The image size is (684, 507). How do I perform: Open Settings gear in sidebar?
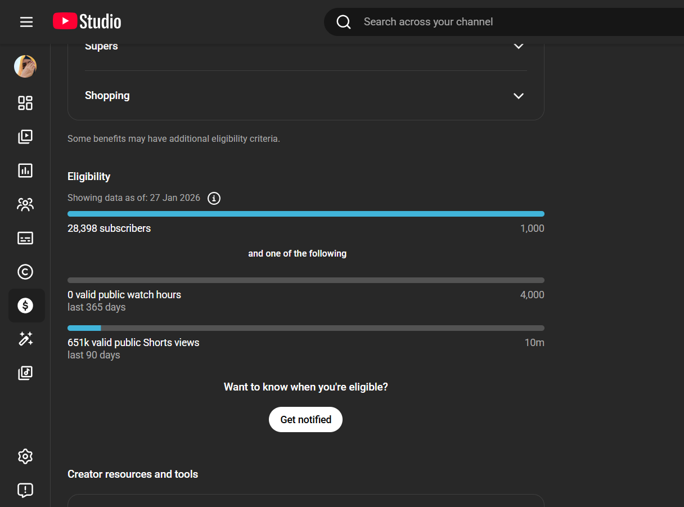point(25,456)
